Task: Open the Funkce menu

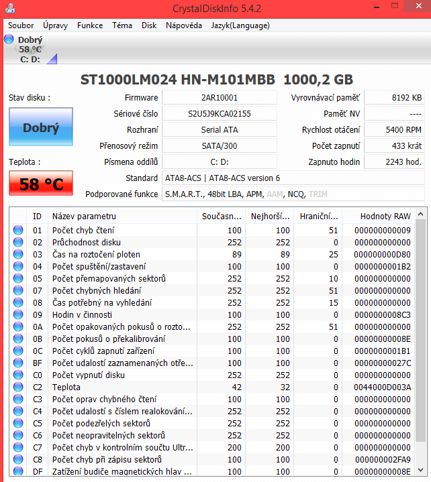Action: 90,25
